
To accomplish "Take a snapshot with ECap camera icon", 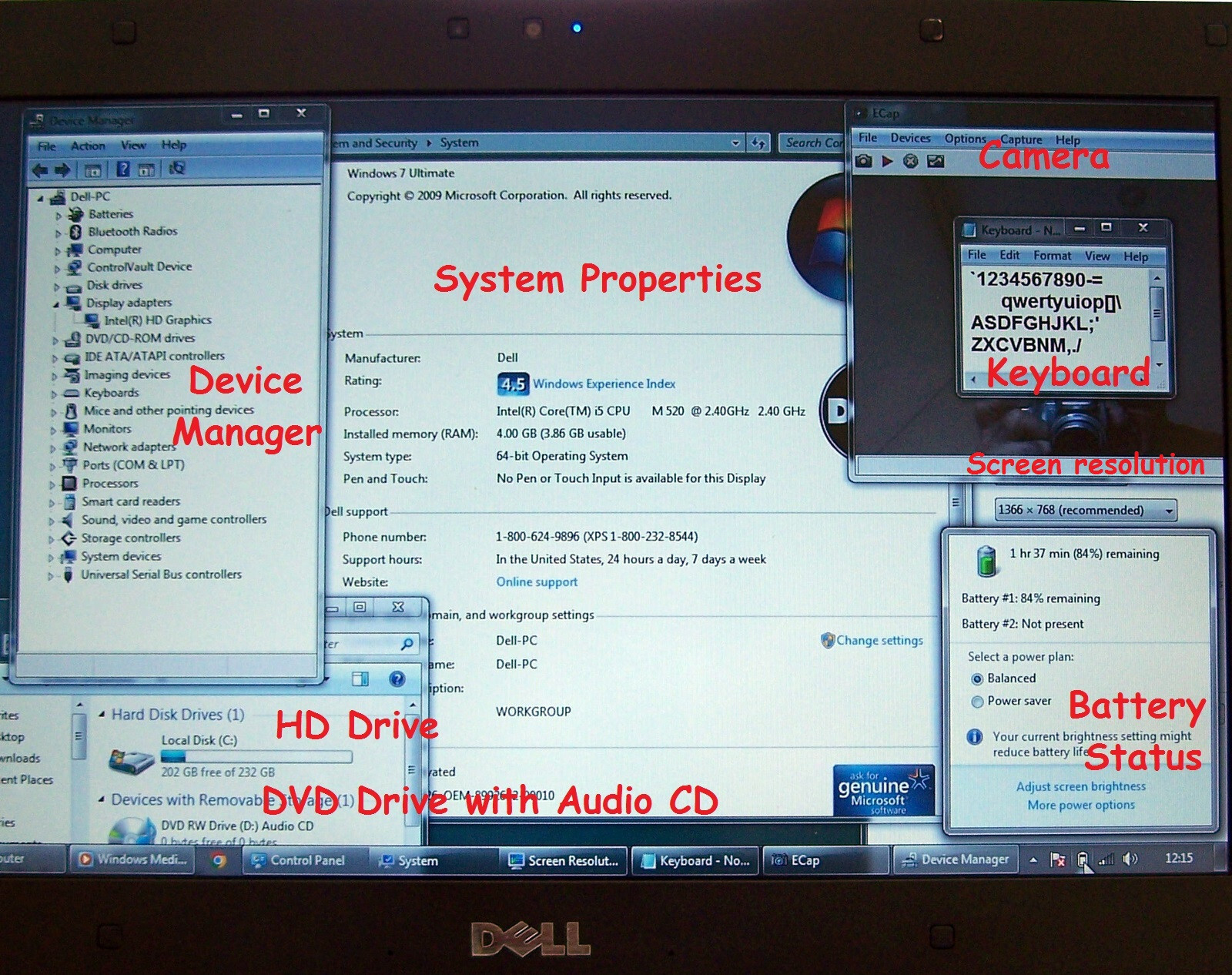I will (x=864, y=161).
